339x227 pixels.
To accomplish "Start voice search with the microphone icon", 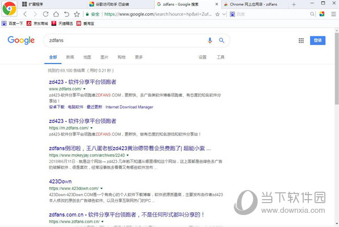I will [x=210, y=40].
